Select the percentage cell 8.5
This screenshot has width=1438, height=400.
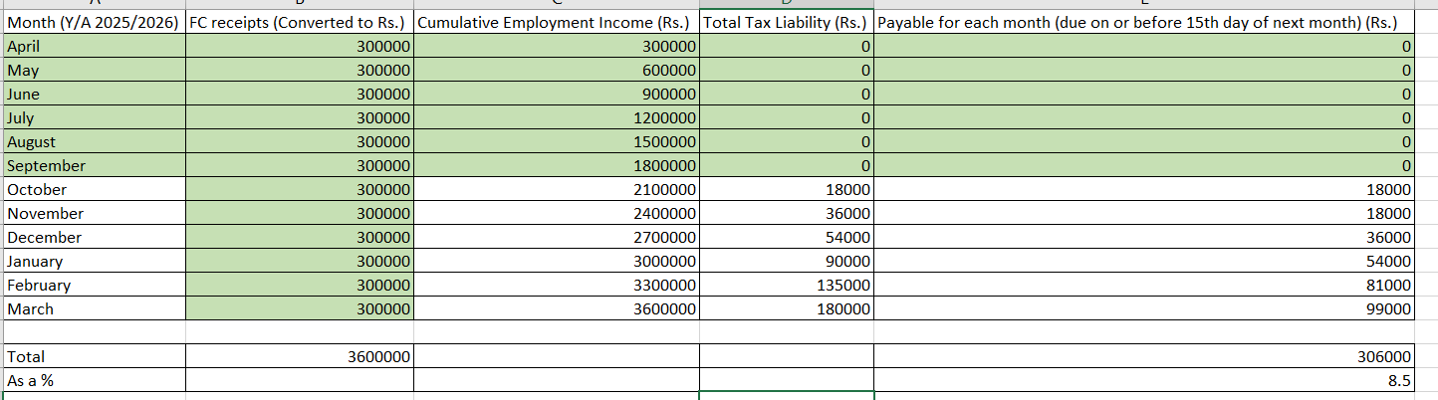[x=1143, y=380]
